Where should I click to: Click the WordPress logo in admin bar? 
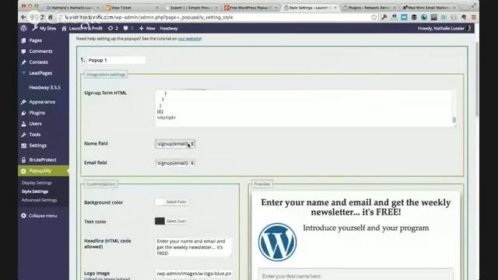(x=24, y=28)
